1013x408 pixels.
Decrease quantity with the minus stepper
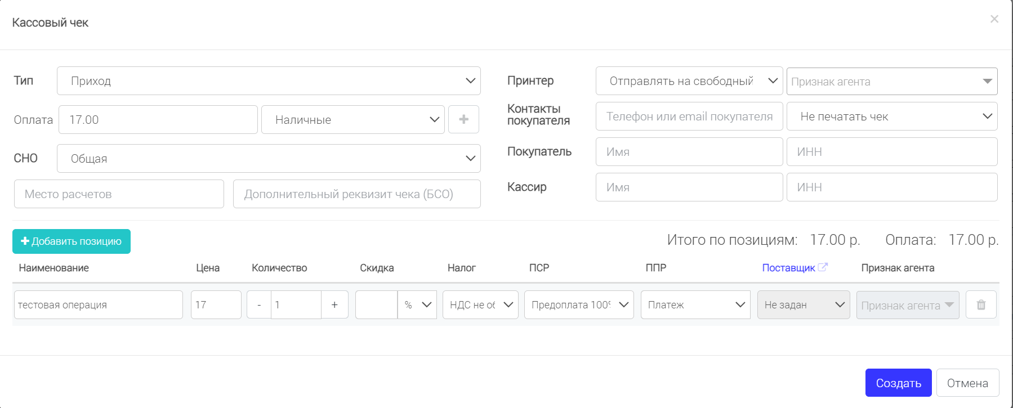click(259, 304)
